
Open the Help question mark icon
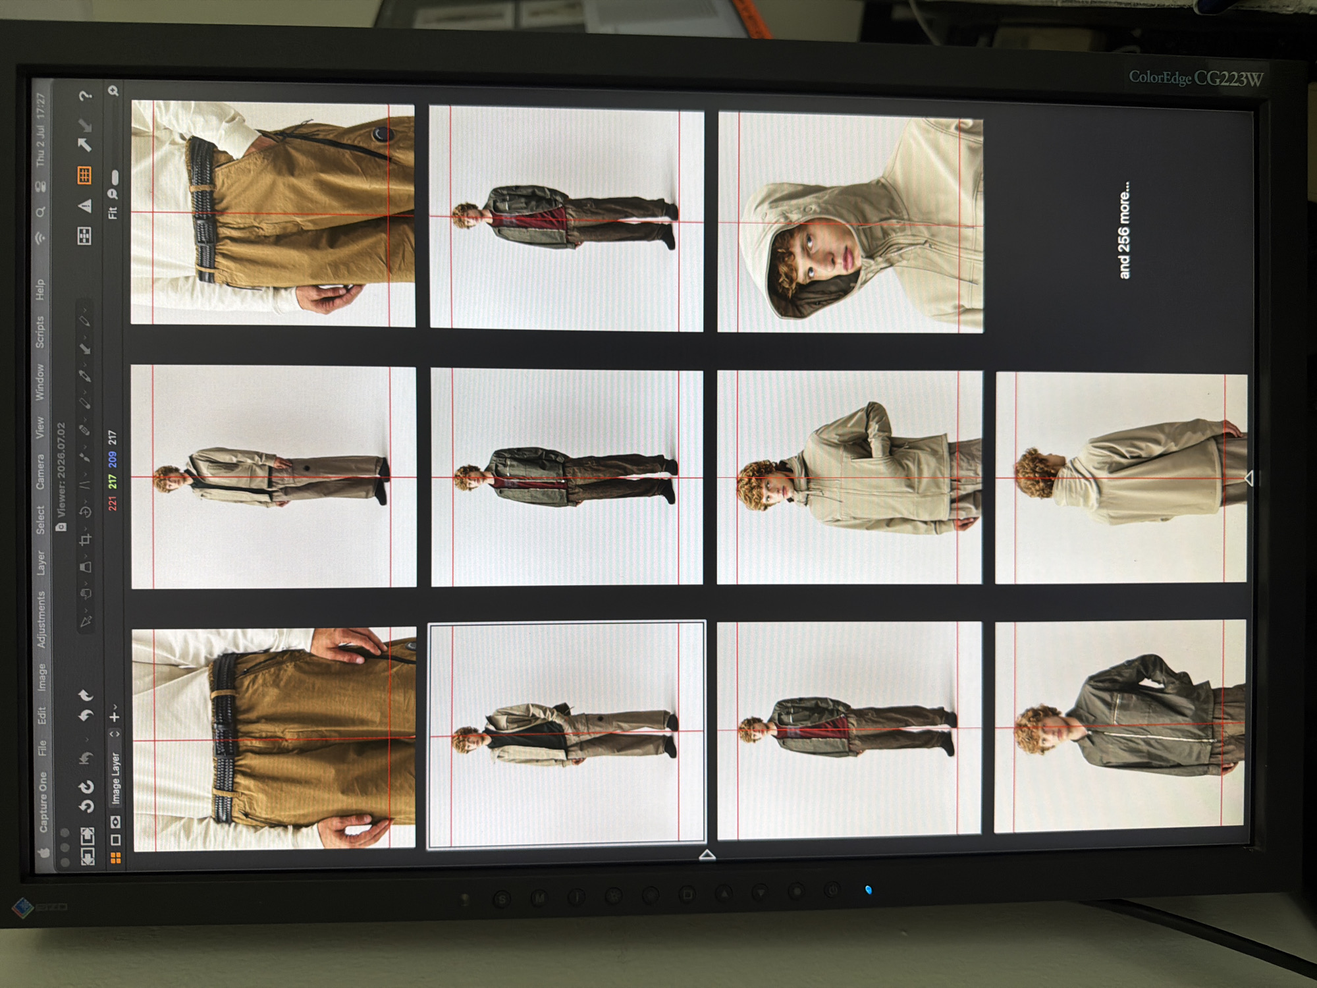click(84, 96)
